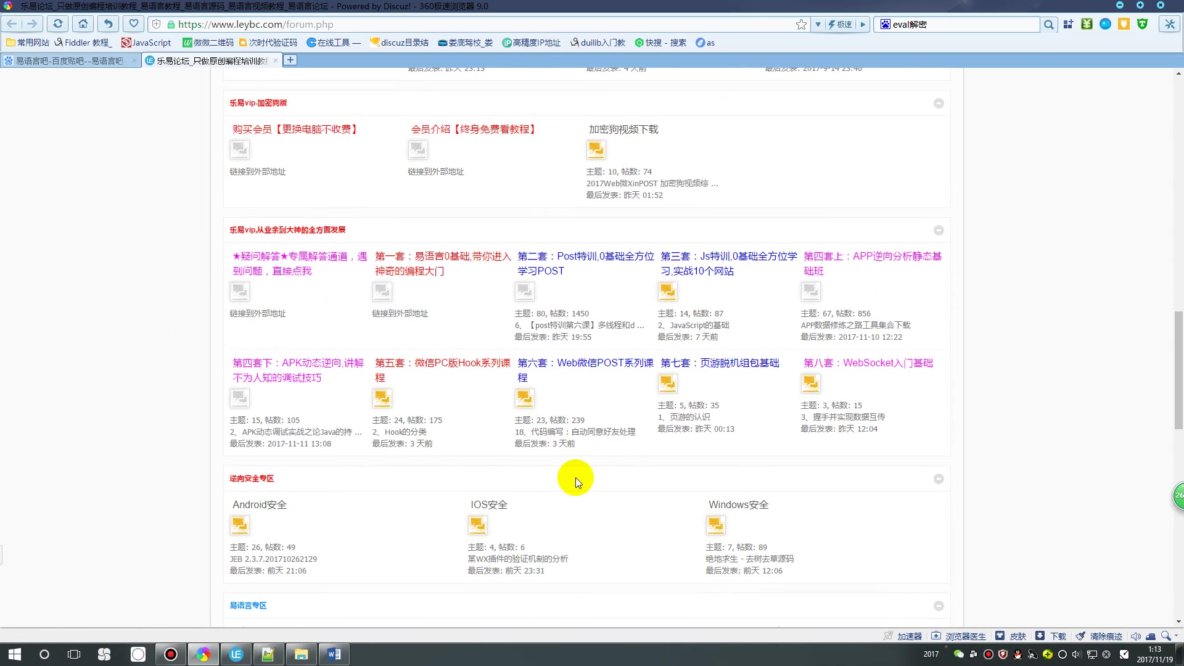
Task: Collapse the 逆向安全专区 section
Action: click(939, 479)
